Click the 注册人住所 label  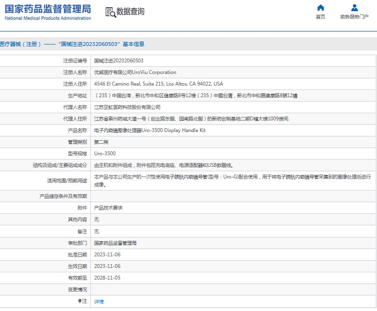(x=75, y=84)
